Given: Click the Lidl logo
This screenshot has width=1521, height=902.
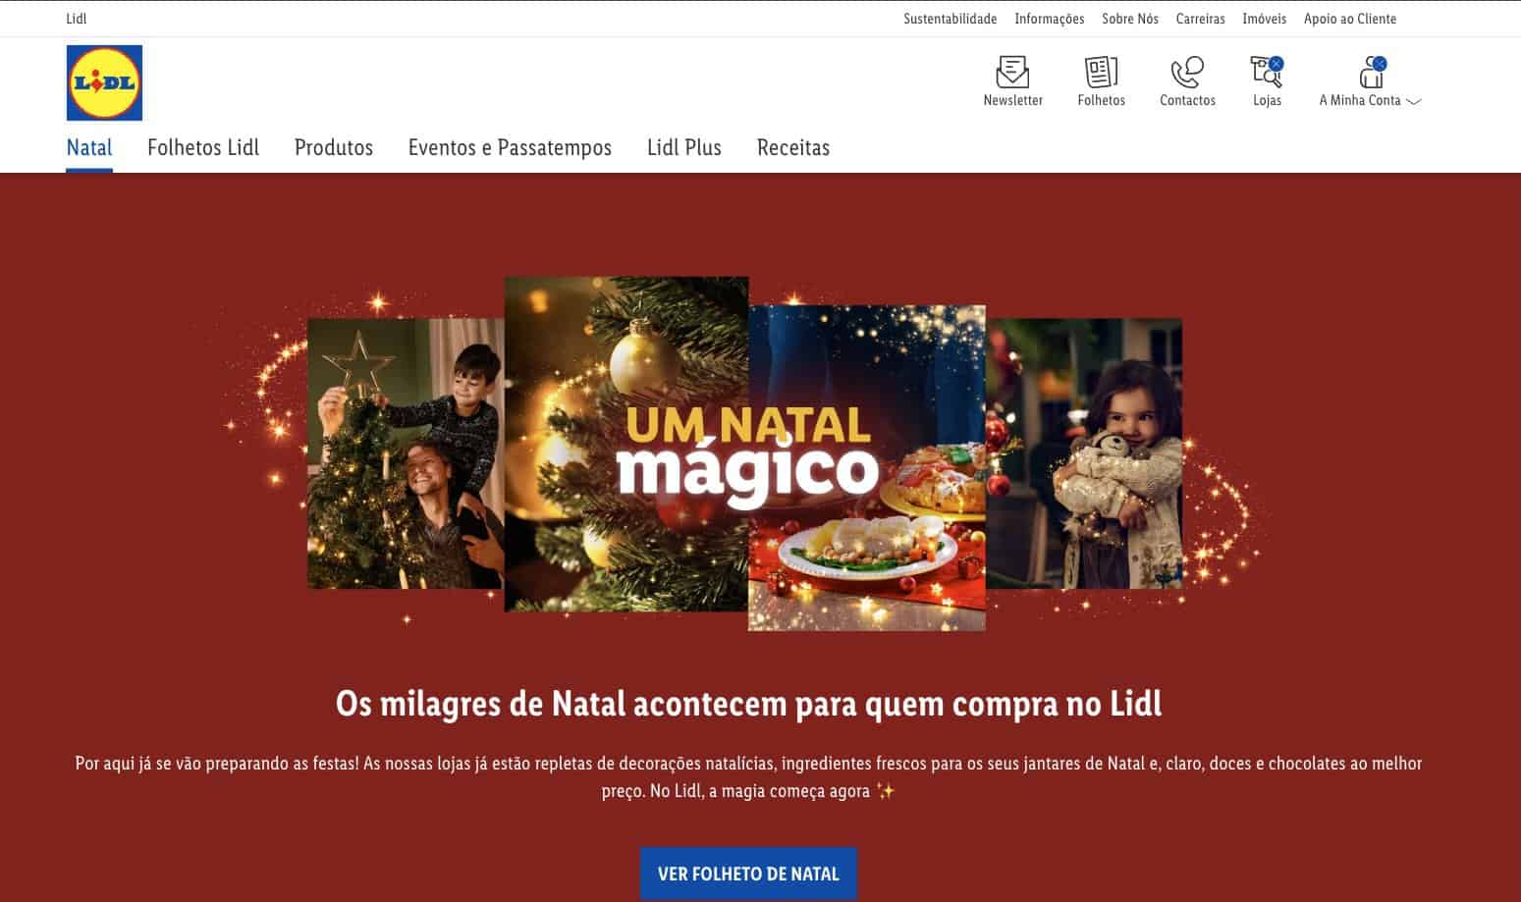Looking at the screenshot, I should click(104, 83).
